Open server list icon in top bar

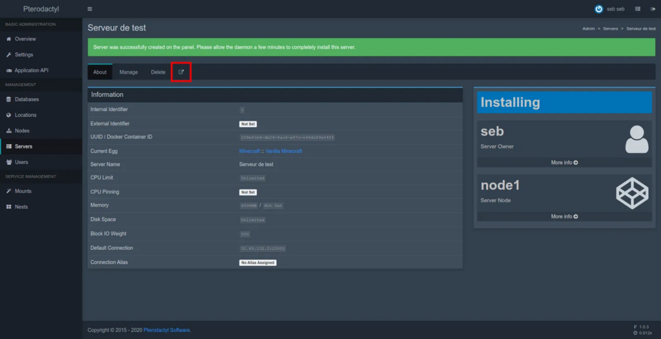click(x=638, y=9)
